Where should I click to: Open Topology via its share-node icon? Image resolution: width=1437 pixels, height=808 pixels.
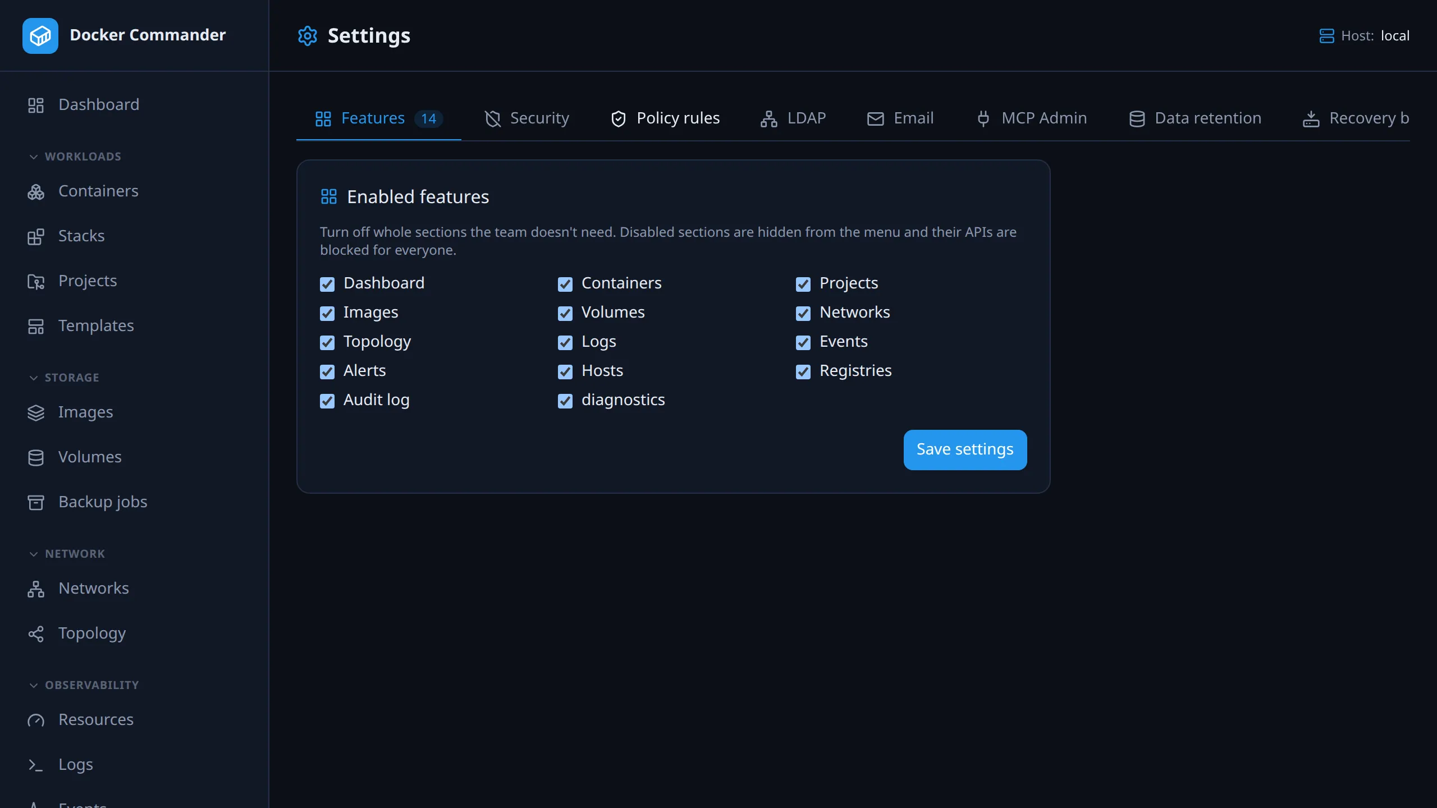point(36,633)
